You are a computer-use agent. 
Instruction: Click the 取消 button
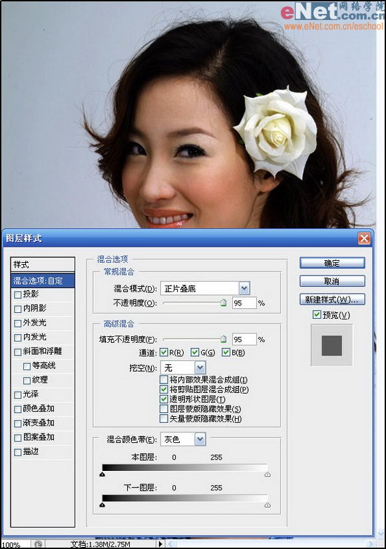click(332, 281)
